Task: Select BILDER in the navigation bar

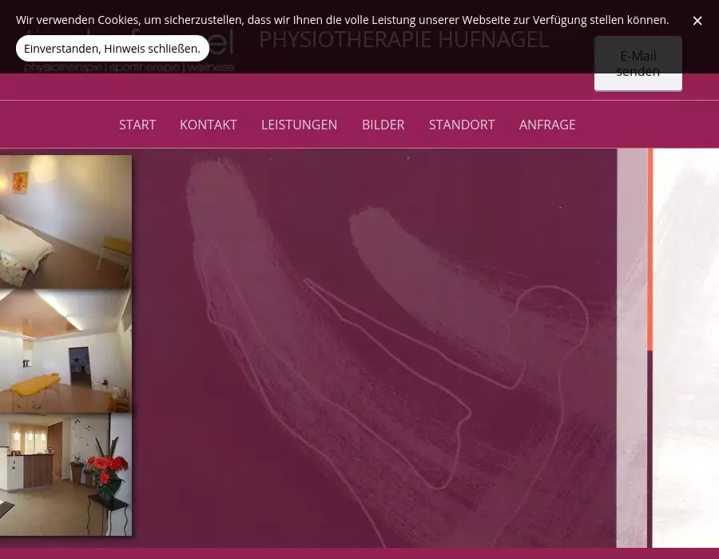Action: tap(383, 125)
